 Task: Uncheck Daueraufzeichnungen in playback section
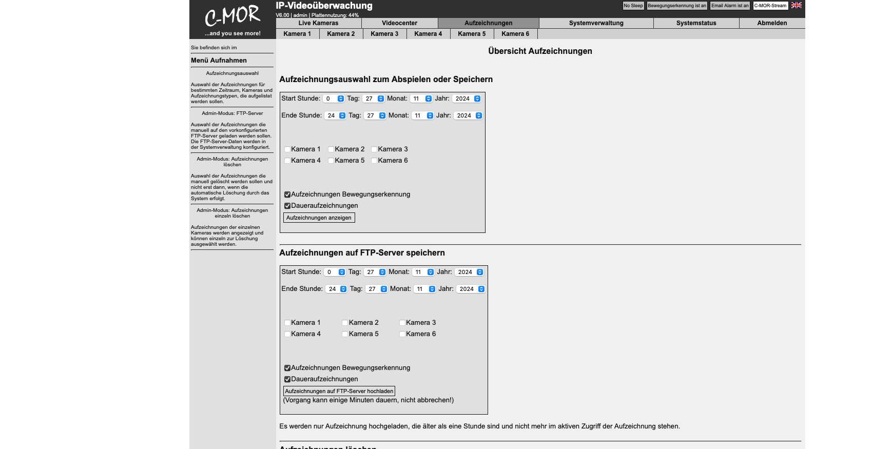click(x=287, y=206)
